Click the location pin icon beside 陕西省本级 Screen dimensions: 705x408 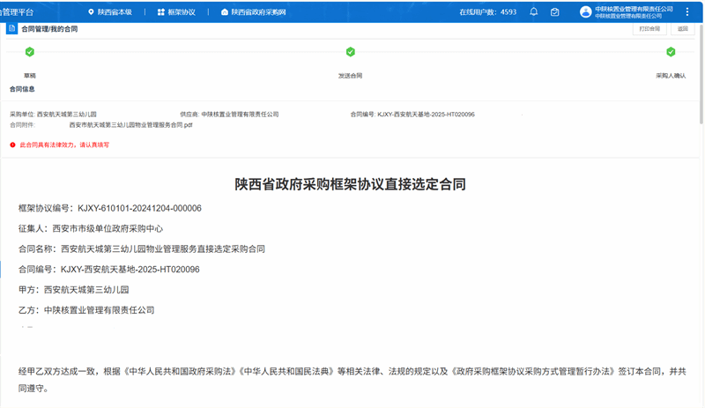point(91,12)
